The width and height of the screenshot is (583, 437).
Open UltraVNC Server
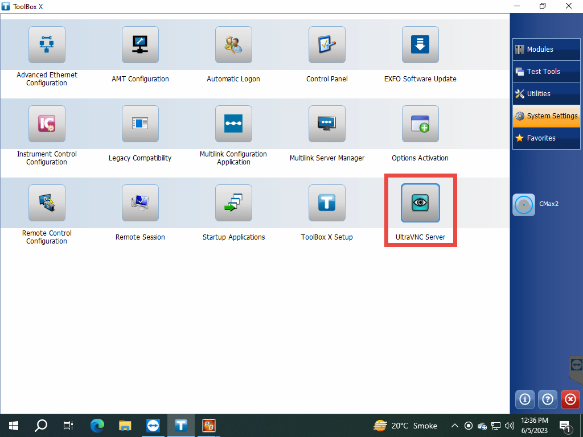tap(420, 203)
